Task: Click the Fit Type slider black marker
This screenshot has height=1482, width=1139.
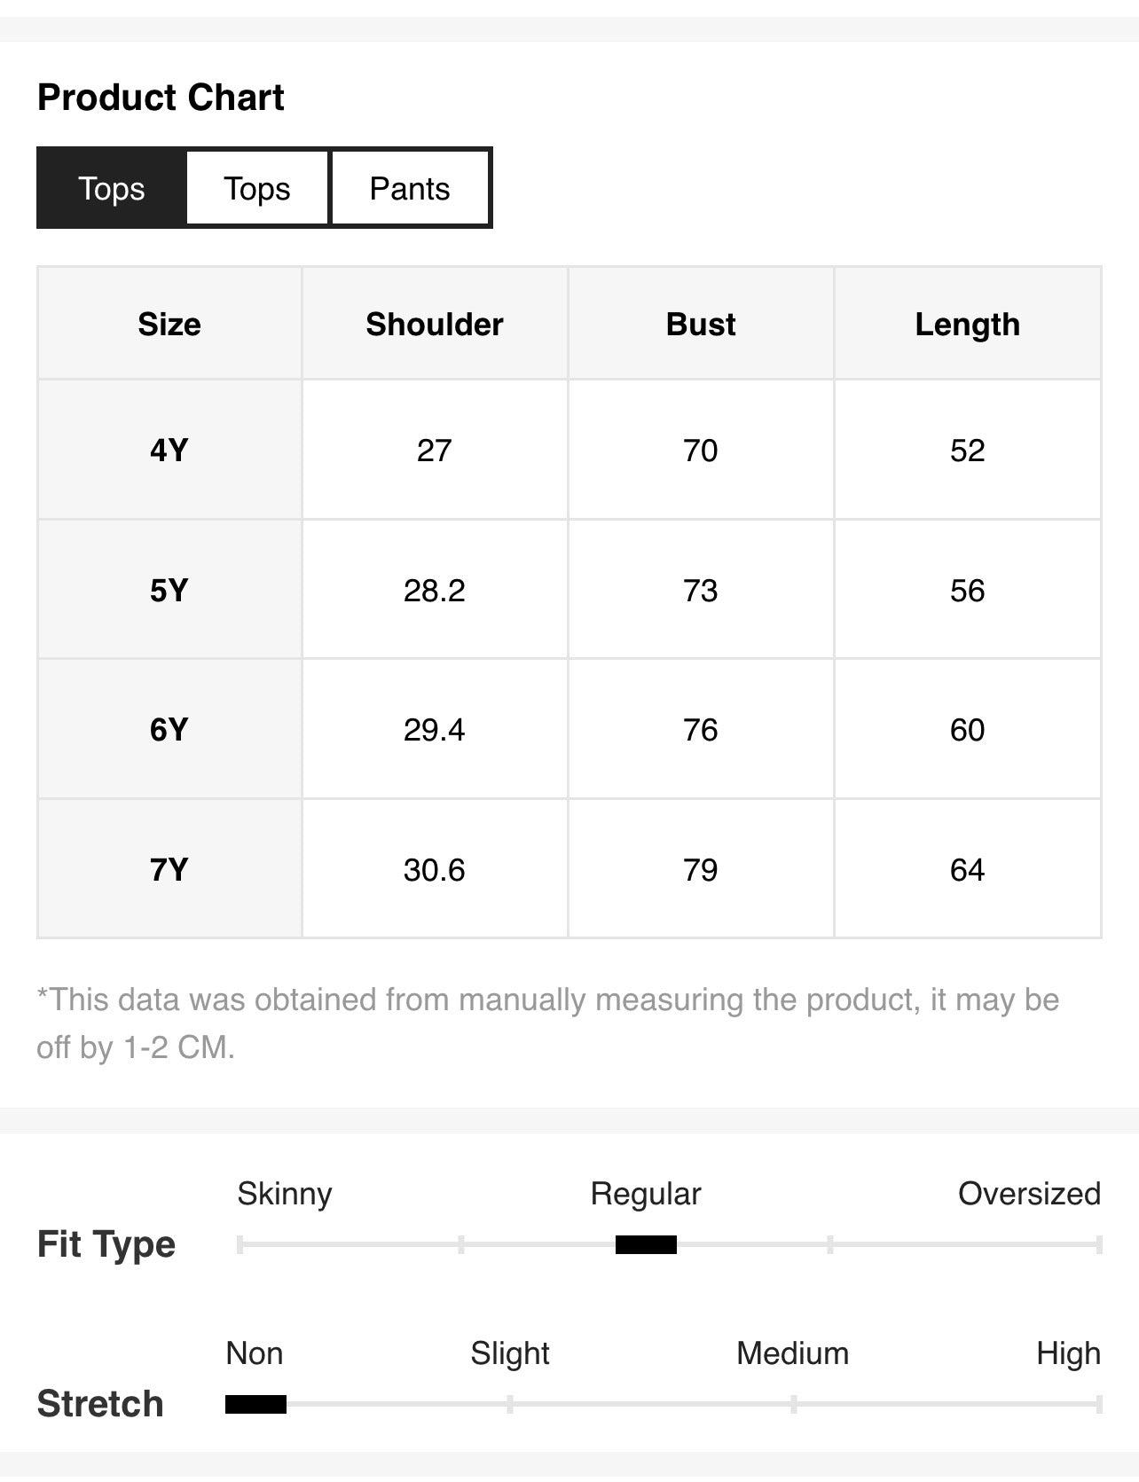Action: click(x=646, y=1244)
